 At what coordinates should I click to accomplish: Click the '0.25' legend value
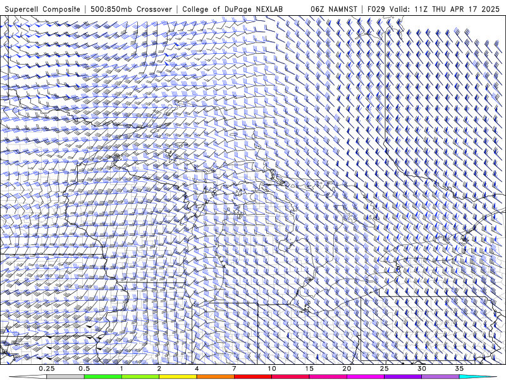click(x=46, y=369)
